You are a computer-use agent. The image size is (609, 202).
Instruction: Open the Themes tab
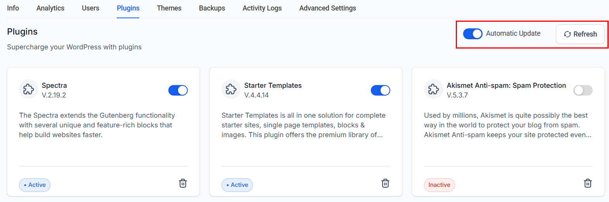point(169,8)
